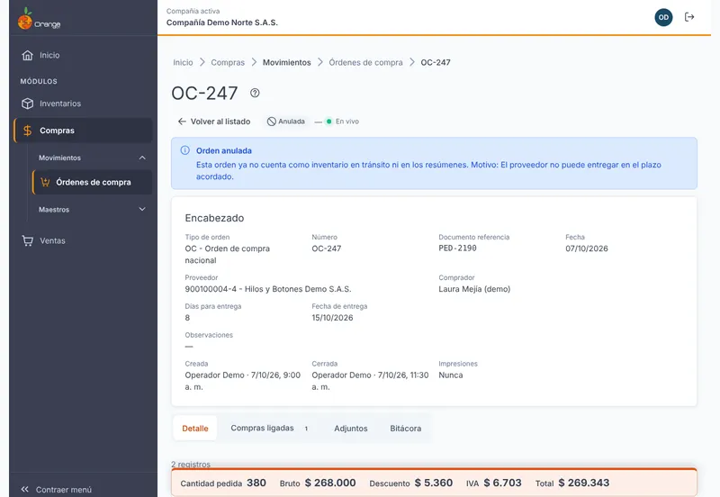The height and width of the screenshot is (497, 720).
Task: Click the info icon in Orden anulada banner
Action: 185,150
